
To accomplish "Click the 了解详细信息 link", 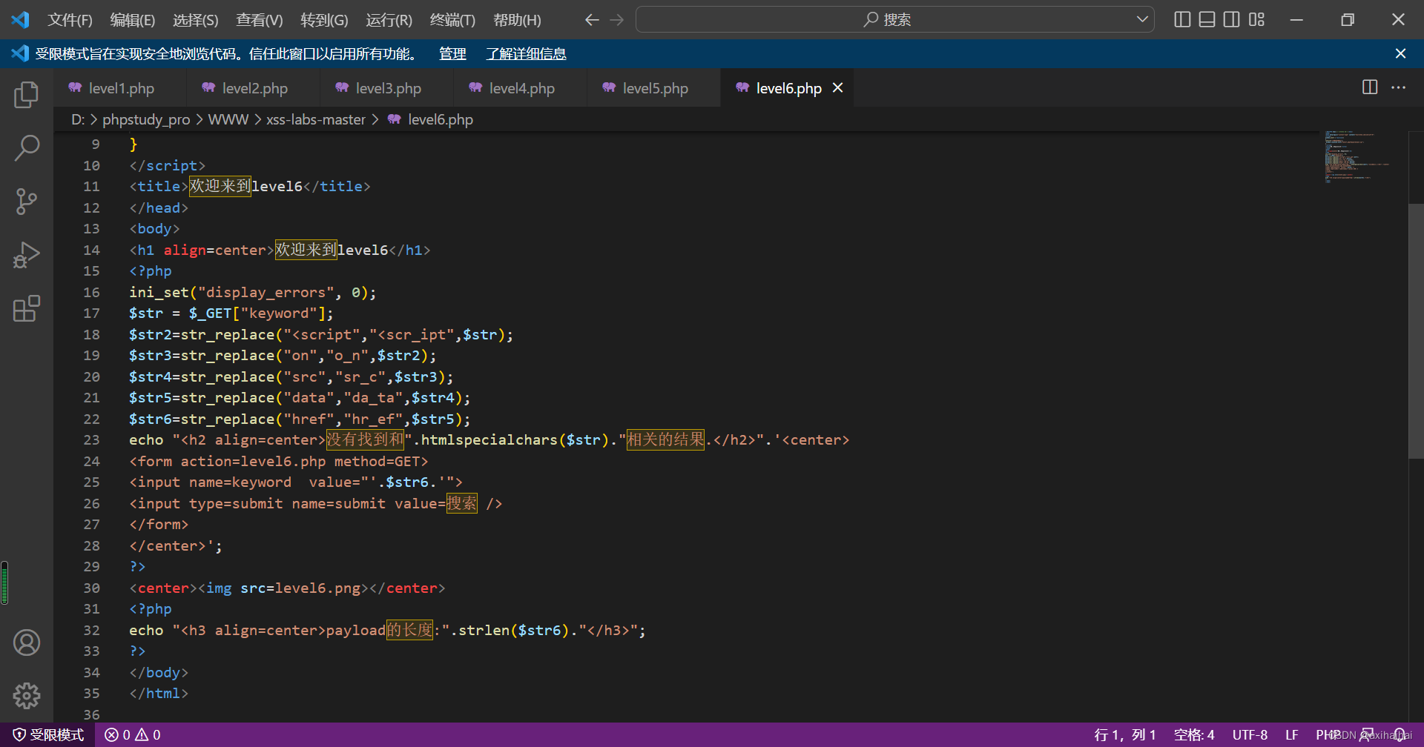I will [x=526, y=53].
